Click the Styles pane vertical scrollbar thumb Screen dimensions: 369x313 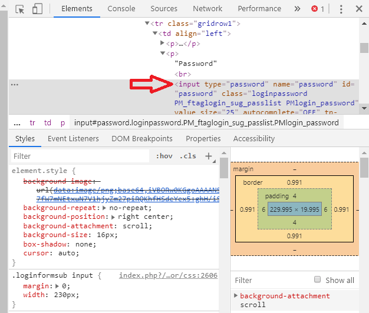click(x=224, y=168)
